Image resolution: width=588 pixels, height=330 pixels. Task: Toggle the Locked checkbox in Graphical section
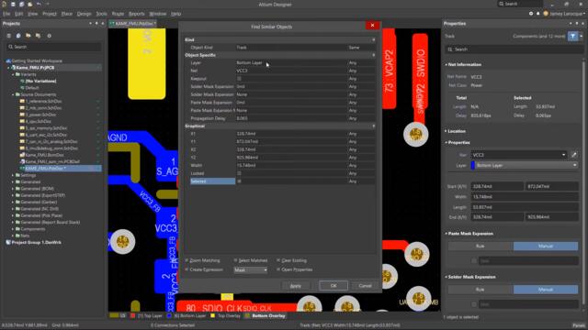pyautogui.click(x=239, y=173)
